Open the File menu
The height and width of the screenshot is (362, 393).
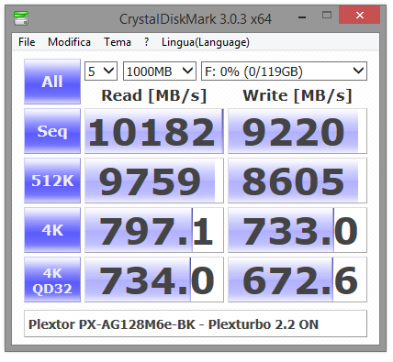point(27,42)
